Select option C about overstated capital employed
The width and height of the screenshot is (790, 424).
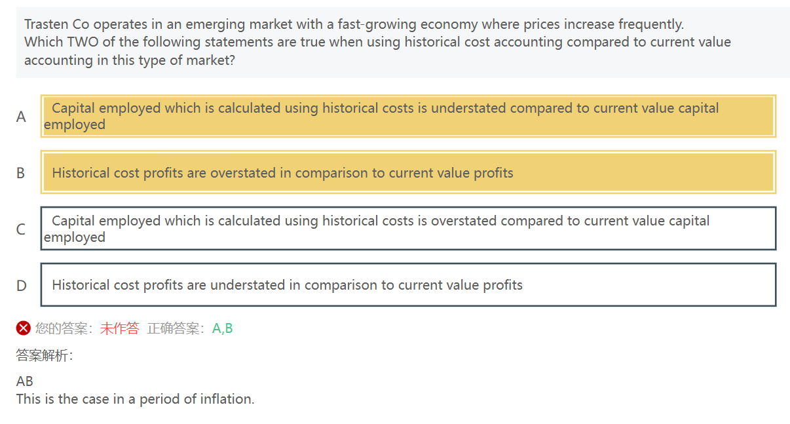point(408,229)
